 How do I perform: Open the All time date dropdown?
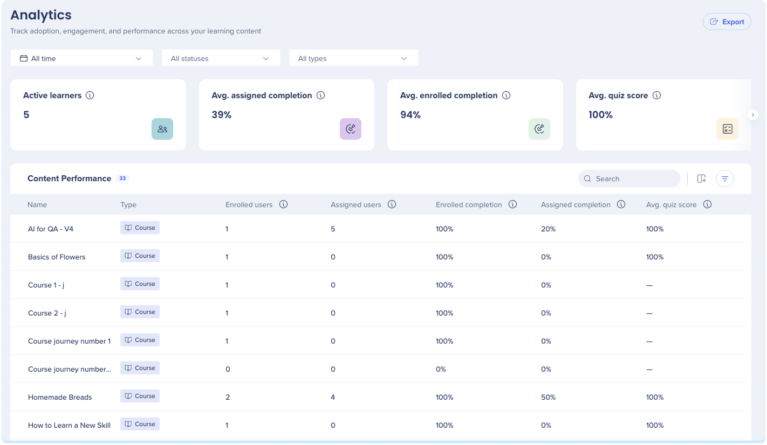click(81, 58)
